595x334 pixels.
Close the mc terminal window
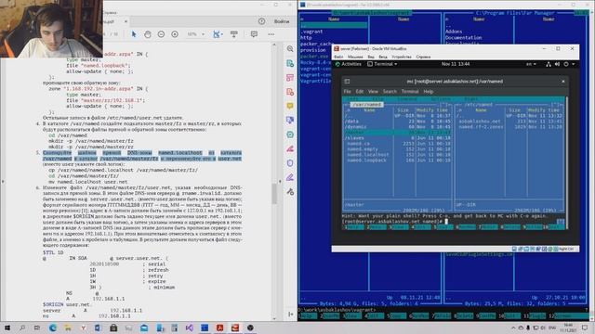(x=563, y=82)
